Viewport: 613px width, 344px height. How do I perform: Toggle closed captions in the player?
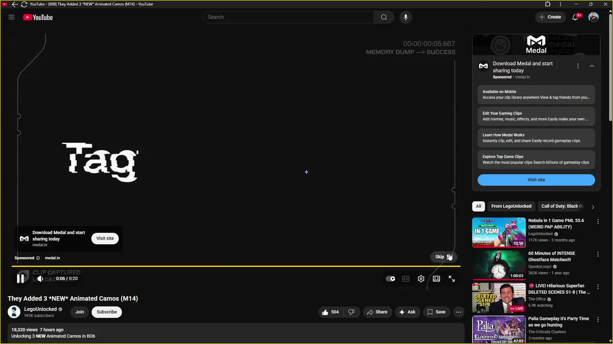[x=406, y=279]
